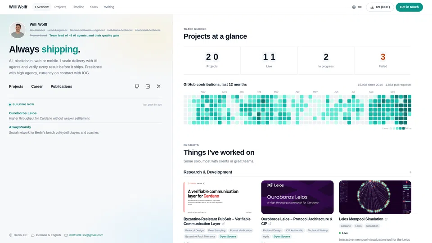432x243 pixels.
Task: Open the AlwaysSandy project link
Action: point(20,127)
